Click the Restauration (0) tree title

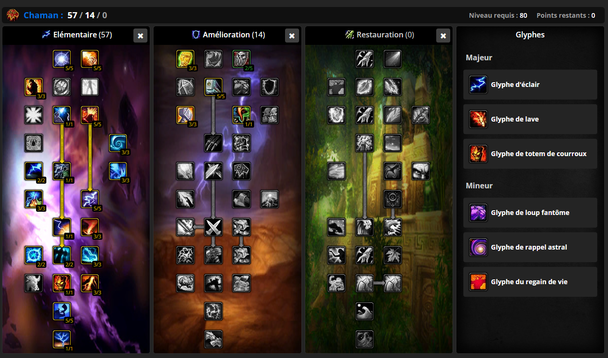379,35
